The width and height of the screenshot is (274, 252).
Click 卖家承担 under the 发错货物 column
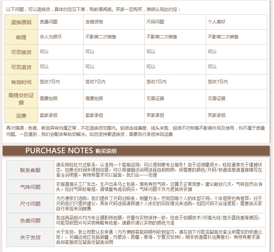click(94, 115)
